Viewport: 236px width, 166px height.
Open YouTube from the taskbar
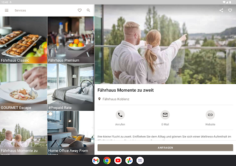118,160
